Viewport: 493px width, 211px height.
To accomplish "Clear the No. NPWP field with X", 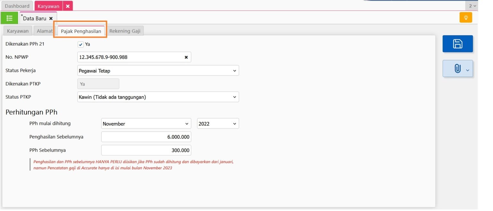I will click(x=186, y=57).
